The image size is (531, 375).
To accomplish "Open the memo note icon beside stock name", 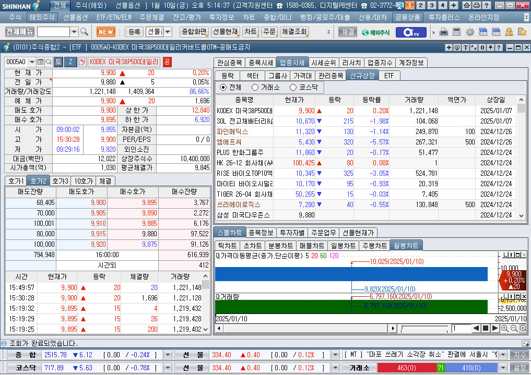I will (x=82, y=62).
